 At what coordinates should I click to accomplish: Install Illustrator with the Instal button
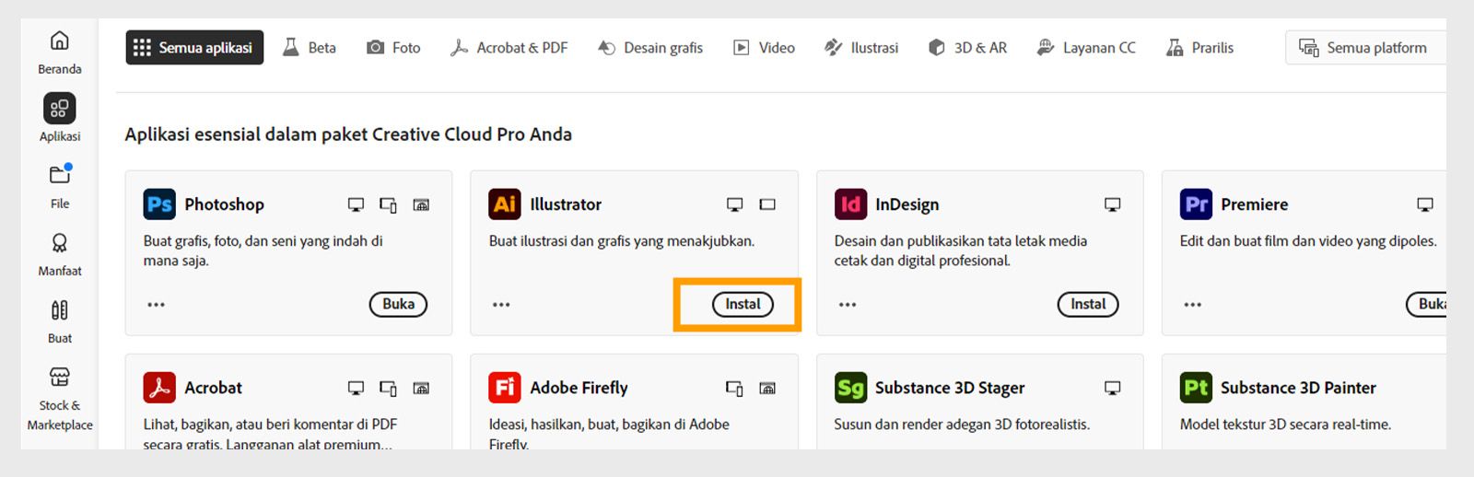tap(743, 304)
